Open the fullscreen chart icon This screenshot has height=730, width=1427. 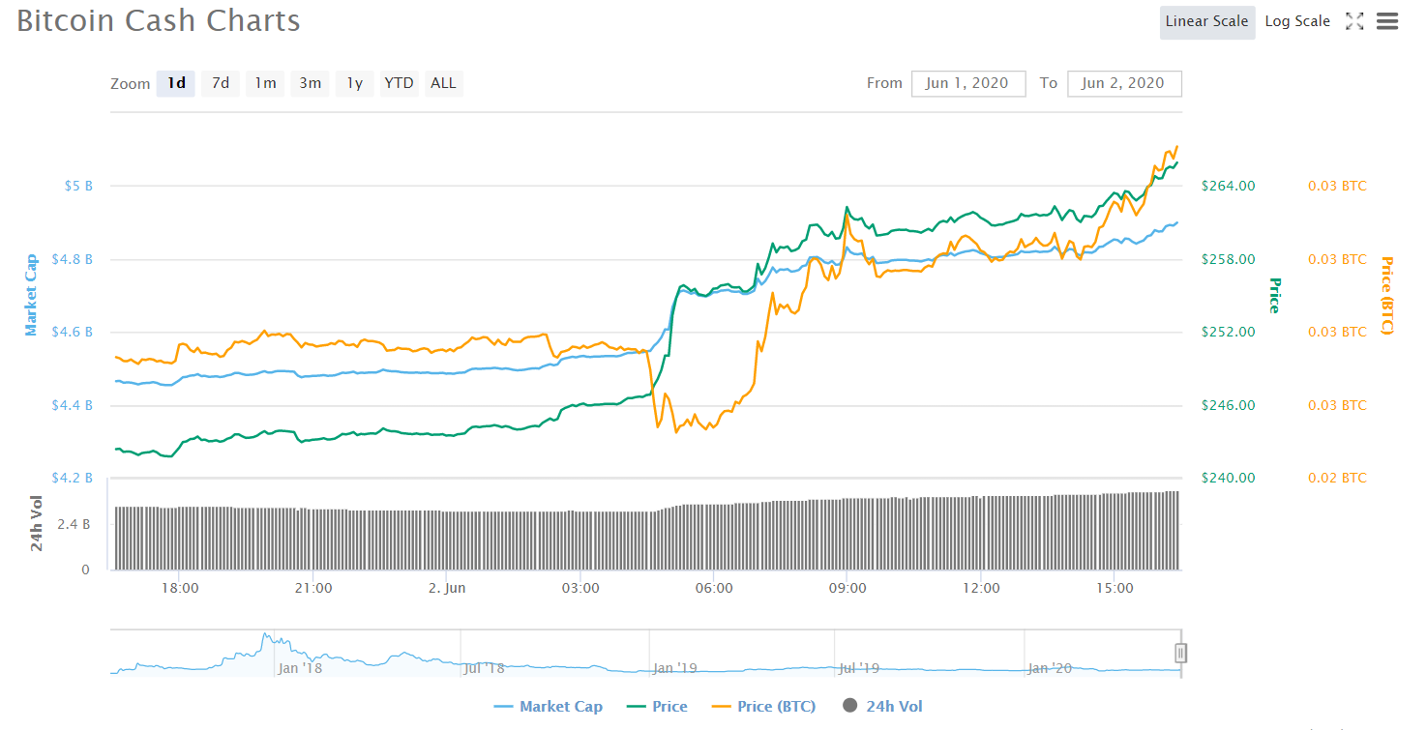[1354, 21]
